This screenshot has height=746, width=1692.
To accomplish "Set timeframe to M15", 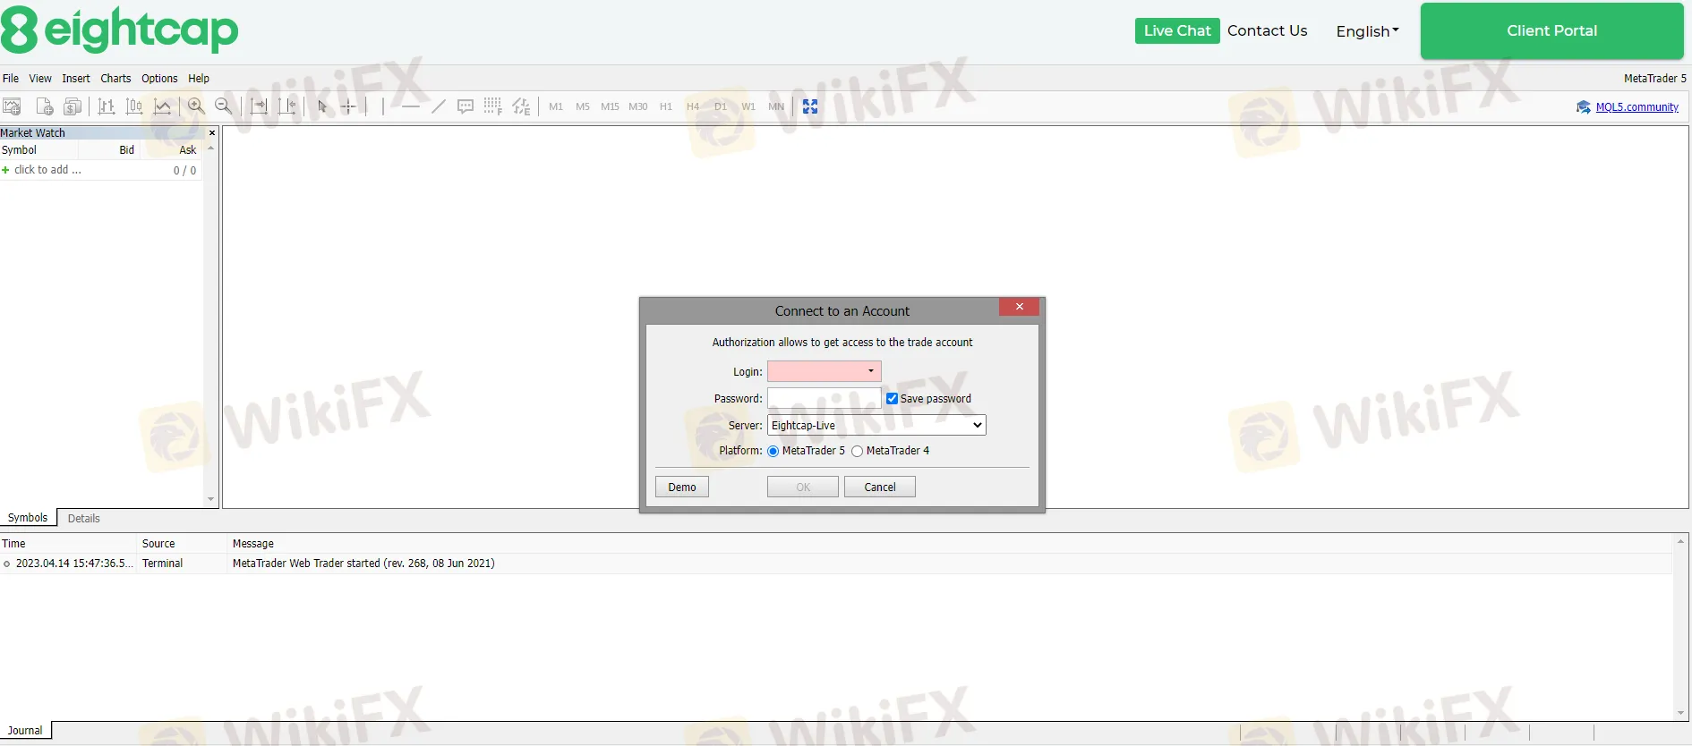I will click(610, 106).
